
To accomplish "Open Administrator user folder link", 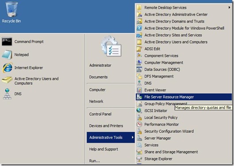I will coord(100,65).
